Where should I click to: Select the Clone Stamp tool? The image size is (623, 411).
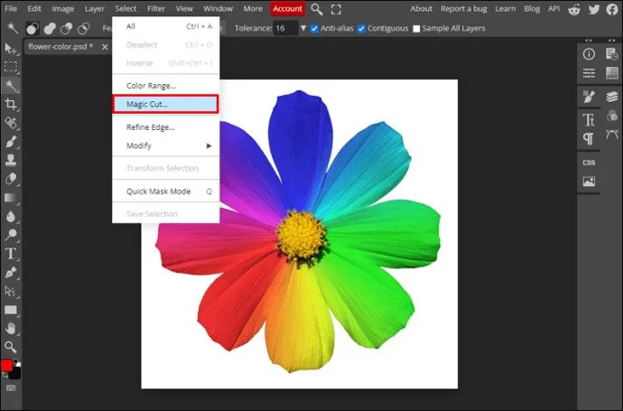point(11,160)
